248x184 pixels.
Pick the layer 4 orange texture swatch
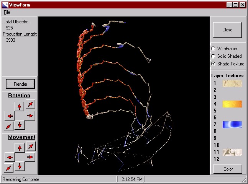pos(232,104)
